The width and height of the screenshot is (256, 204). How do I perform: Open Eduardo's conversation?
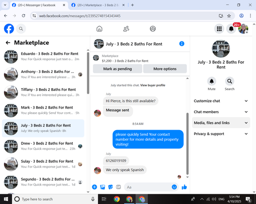click(43, 57)
